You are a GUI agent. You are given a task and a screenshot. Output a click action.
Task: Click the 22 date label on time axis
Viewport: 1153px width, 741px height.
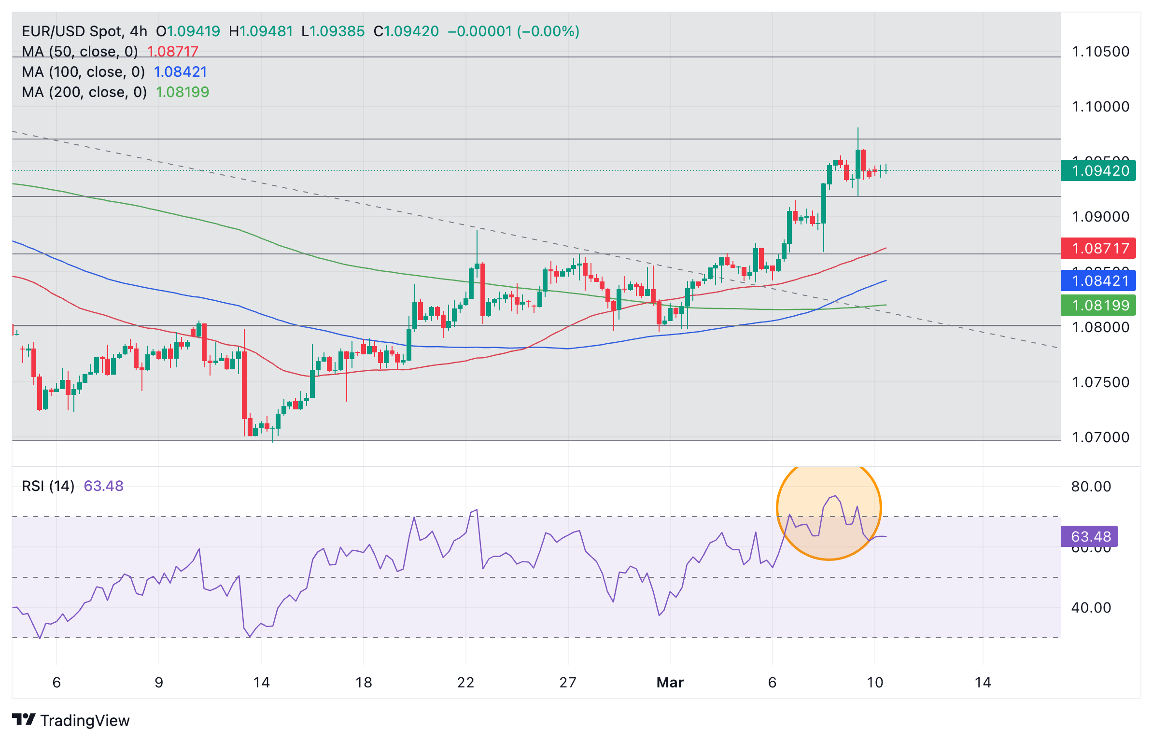point(465,683)
